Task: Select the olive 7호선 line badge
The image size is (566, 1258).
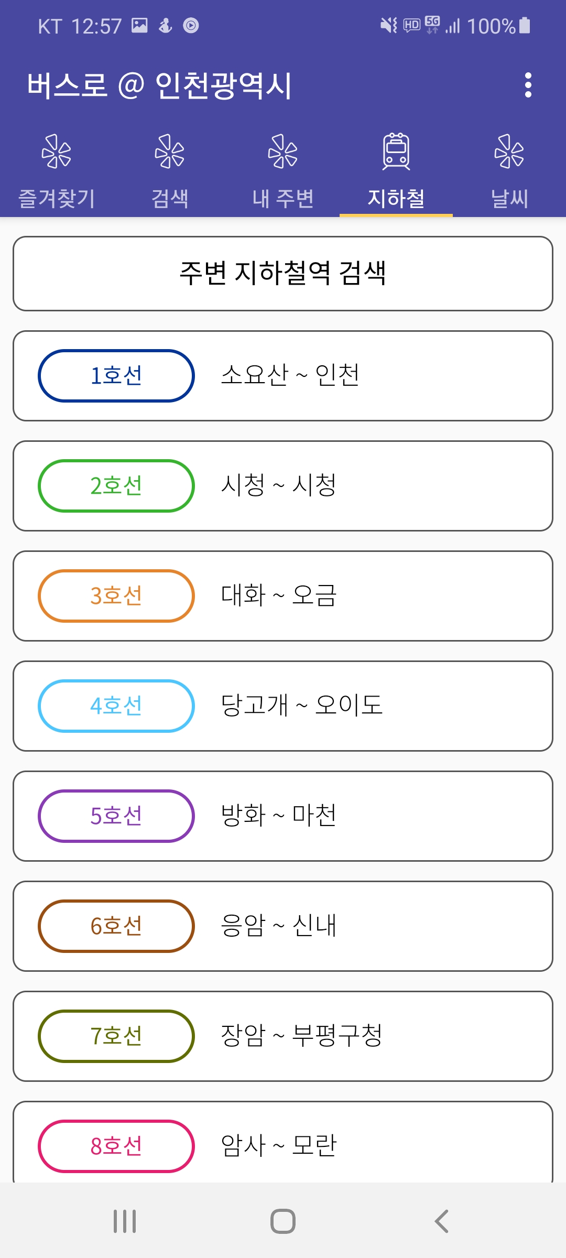Action: click(116, 1036)
